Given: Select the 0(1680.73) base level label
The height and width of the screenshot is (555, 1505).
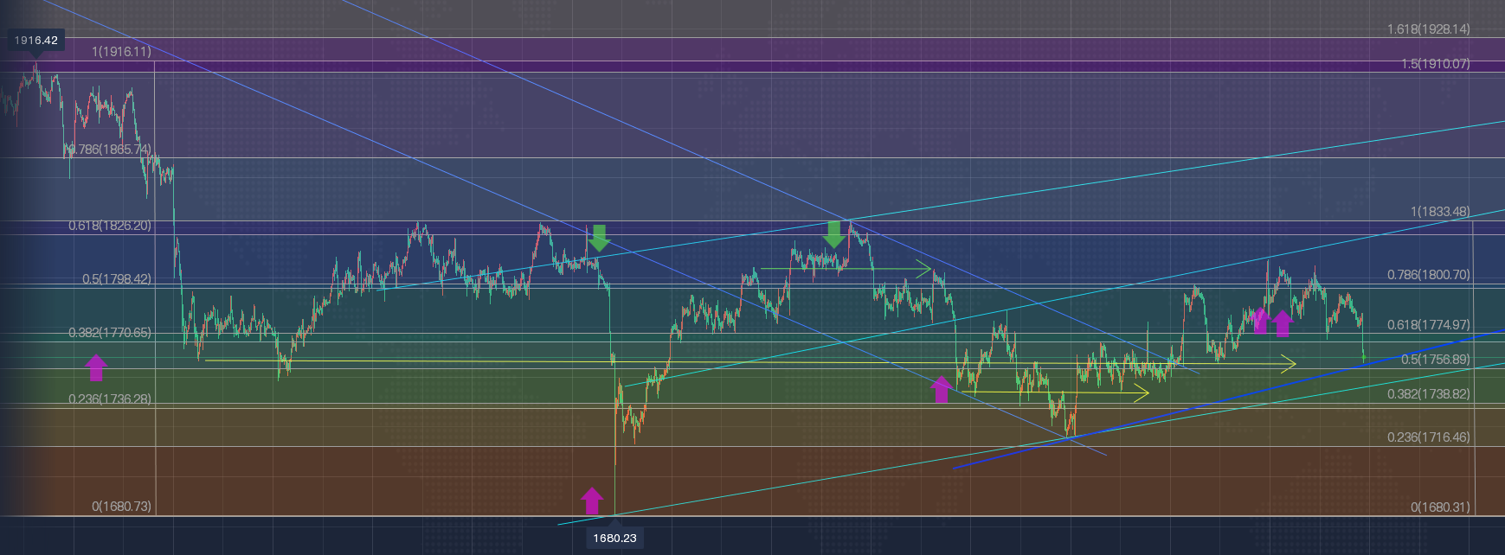Looking at the screenshot, I should coord(121,507).
